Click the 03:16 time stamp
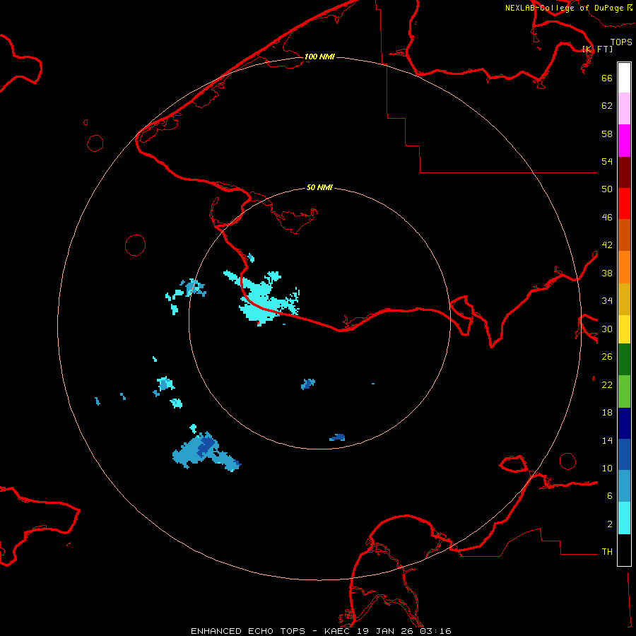This screenshot has width=636, height=636. 435,631
